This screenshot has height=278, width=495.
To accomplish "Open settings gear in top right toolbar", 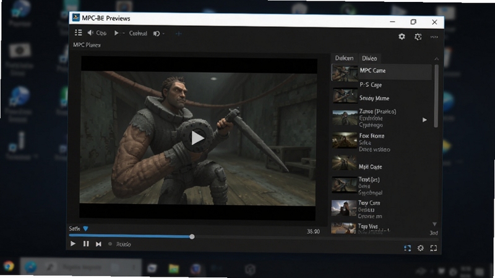I will point(402,36).
